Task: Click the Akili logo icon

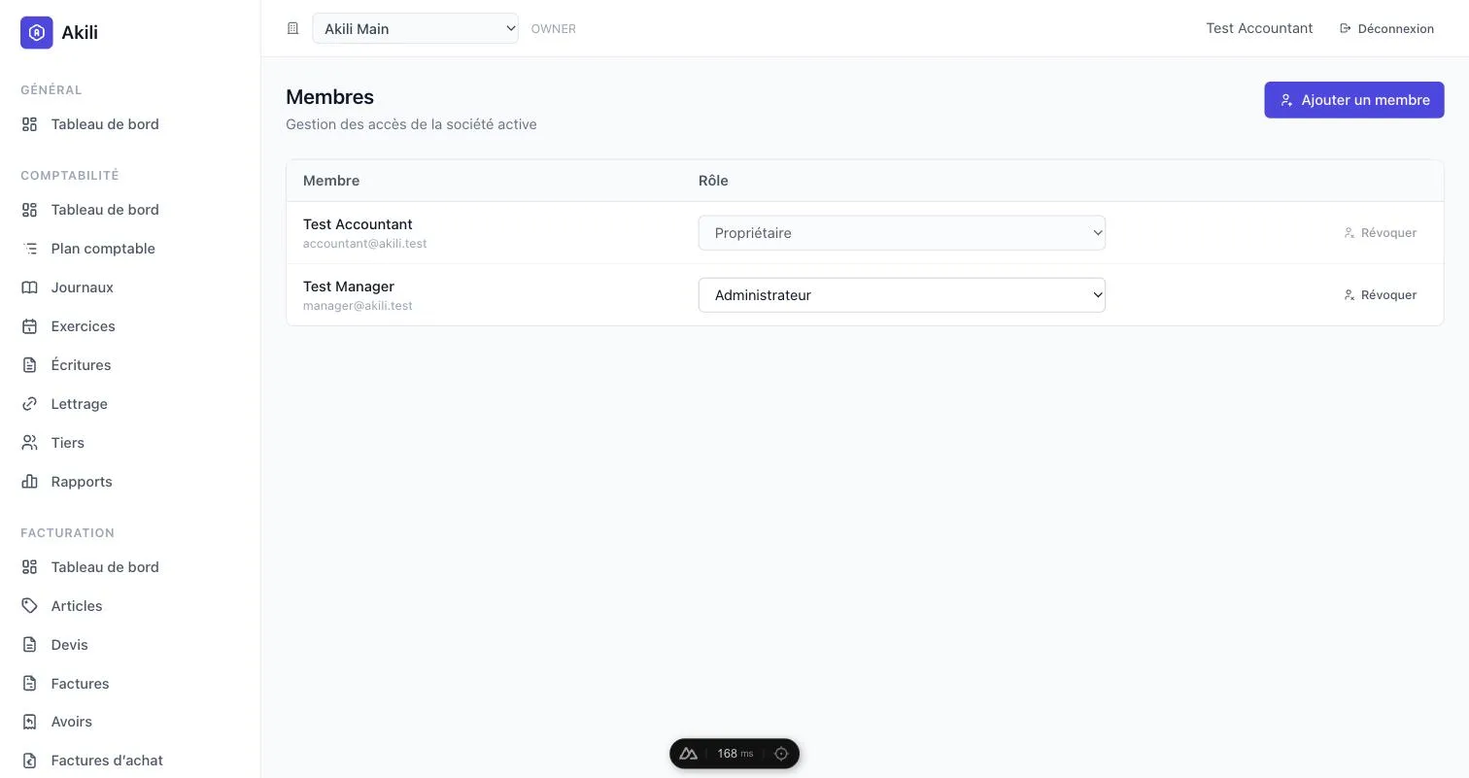Action: coord(37,32)
